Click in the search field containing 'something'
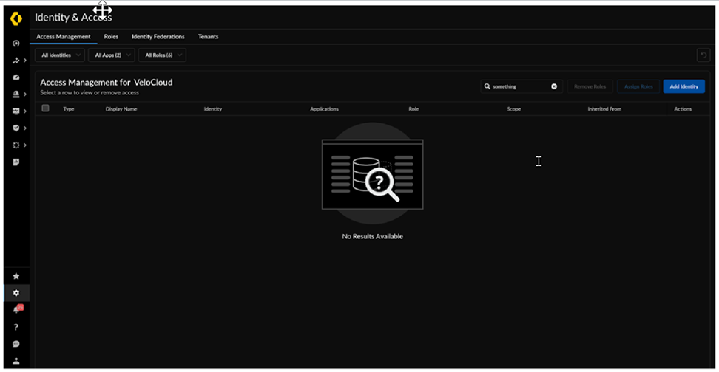This screenshot has height=372, width=719. 518,86
